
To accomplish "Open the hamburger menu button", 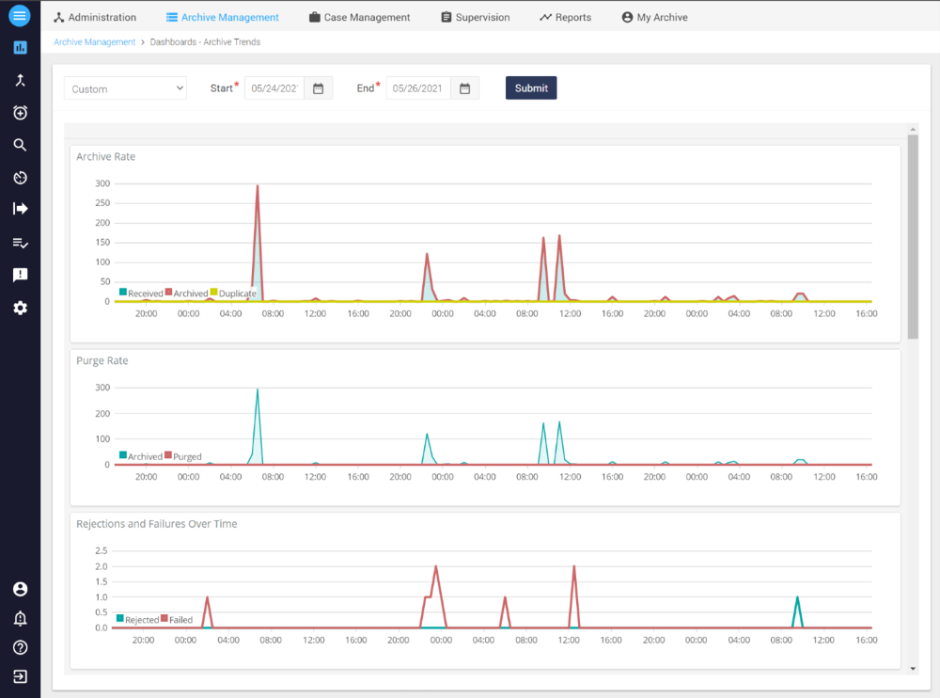I will point(20,16).
